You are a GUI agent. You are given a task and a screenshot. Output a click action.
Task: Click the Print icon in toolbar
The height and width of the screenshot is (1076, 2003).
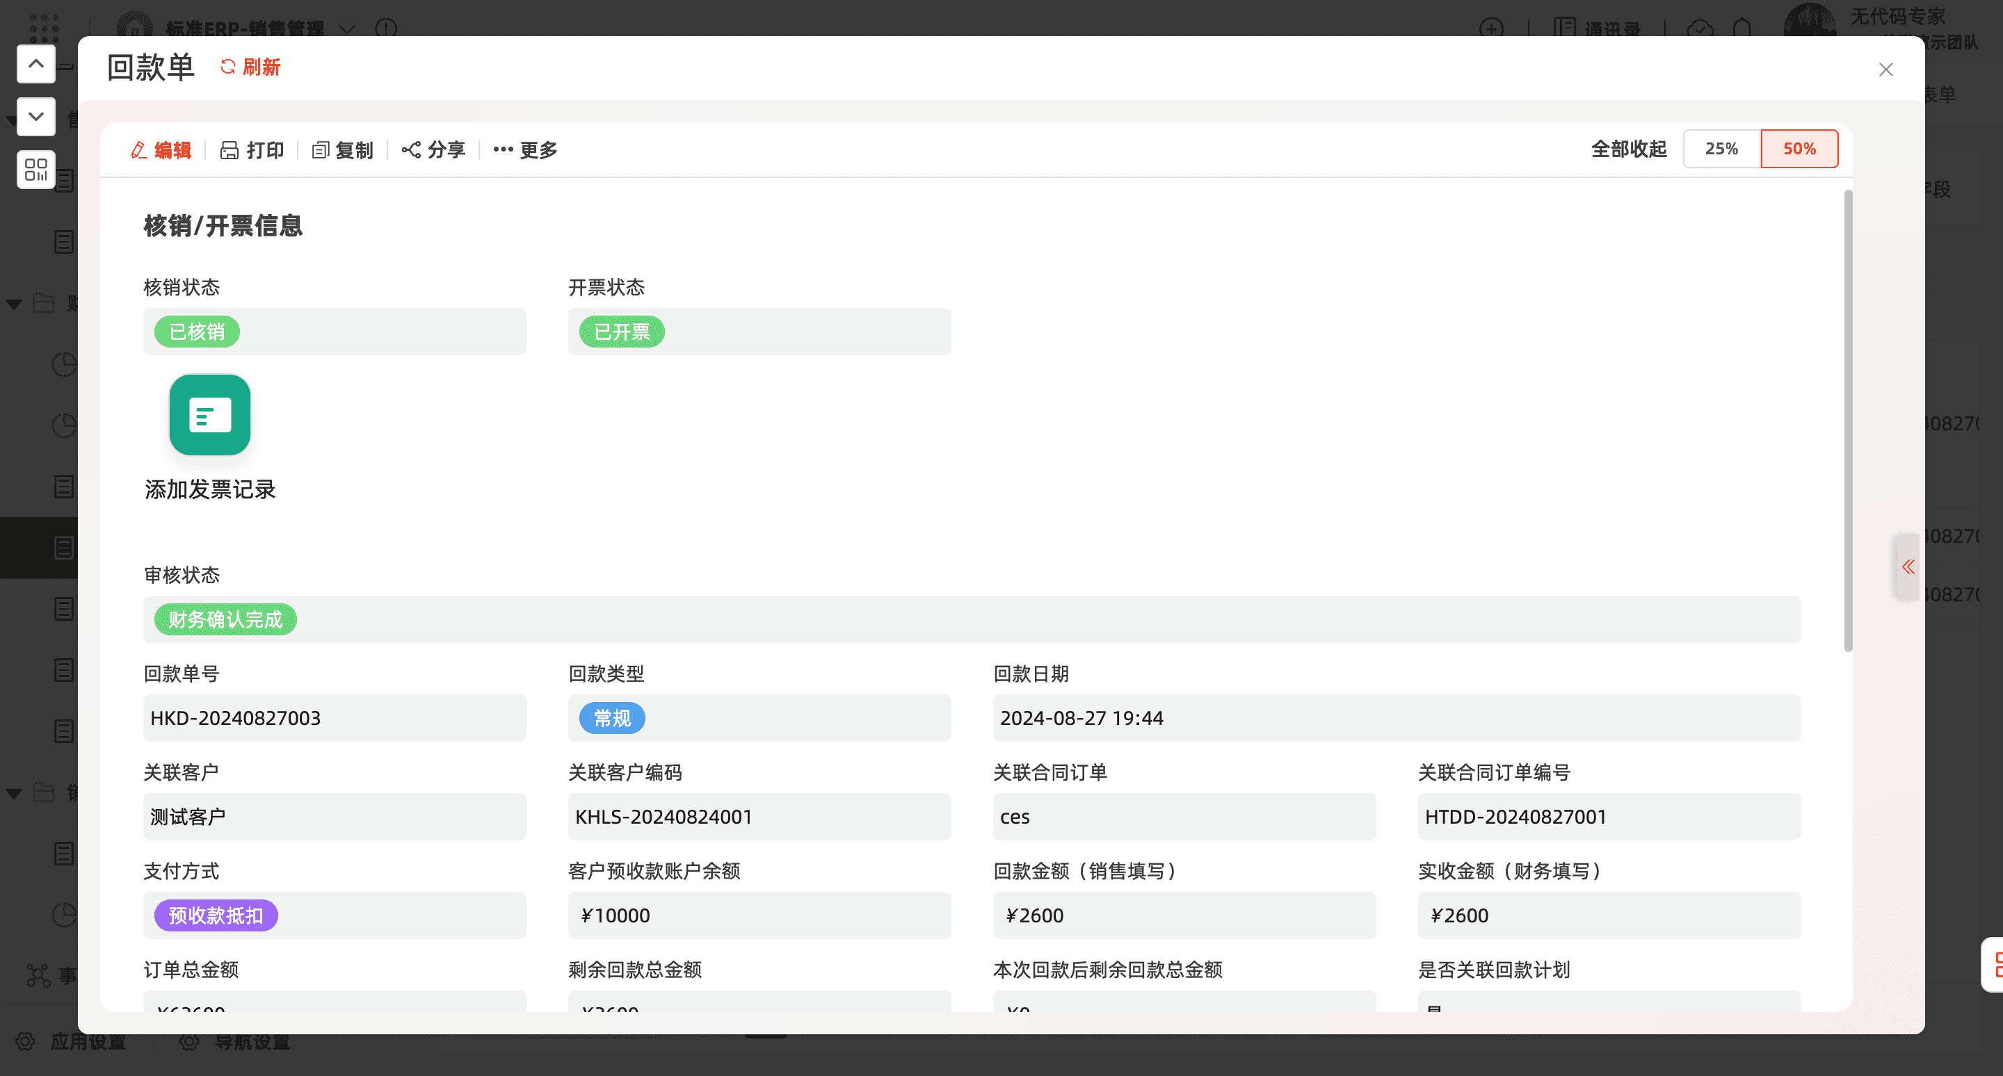click(x=230, y=150)
